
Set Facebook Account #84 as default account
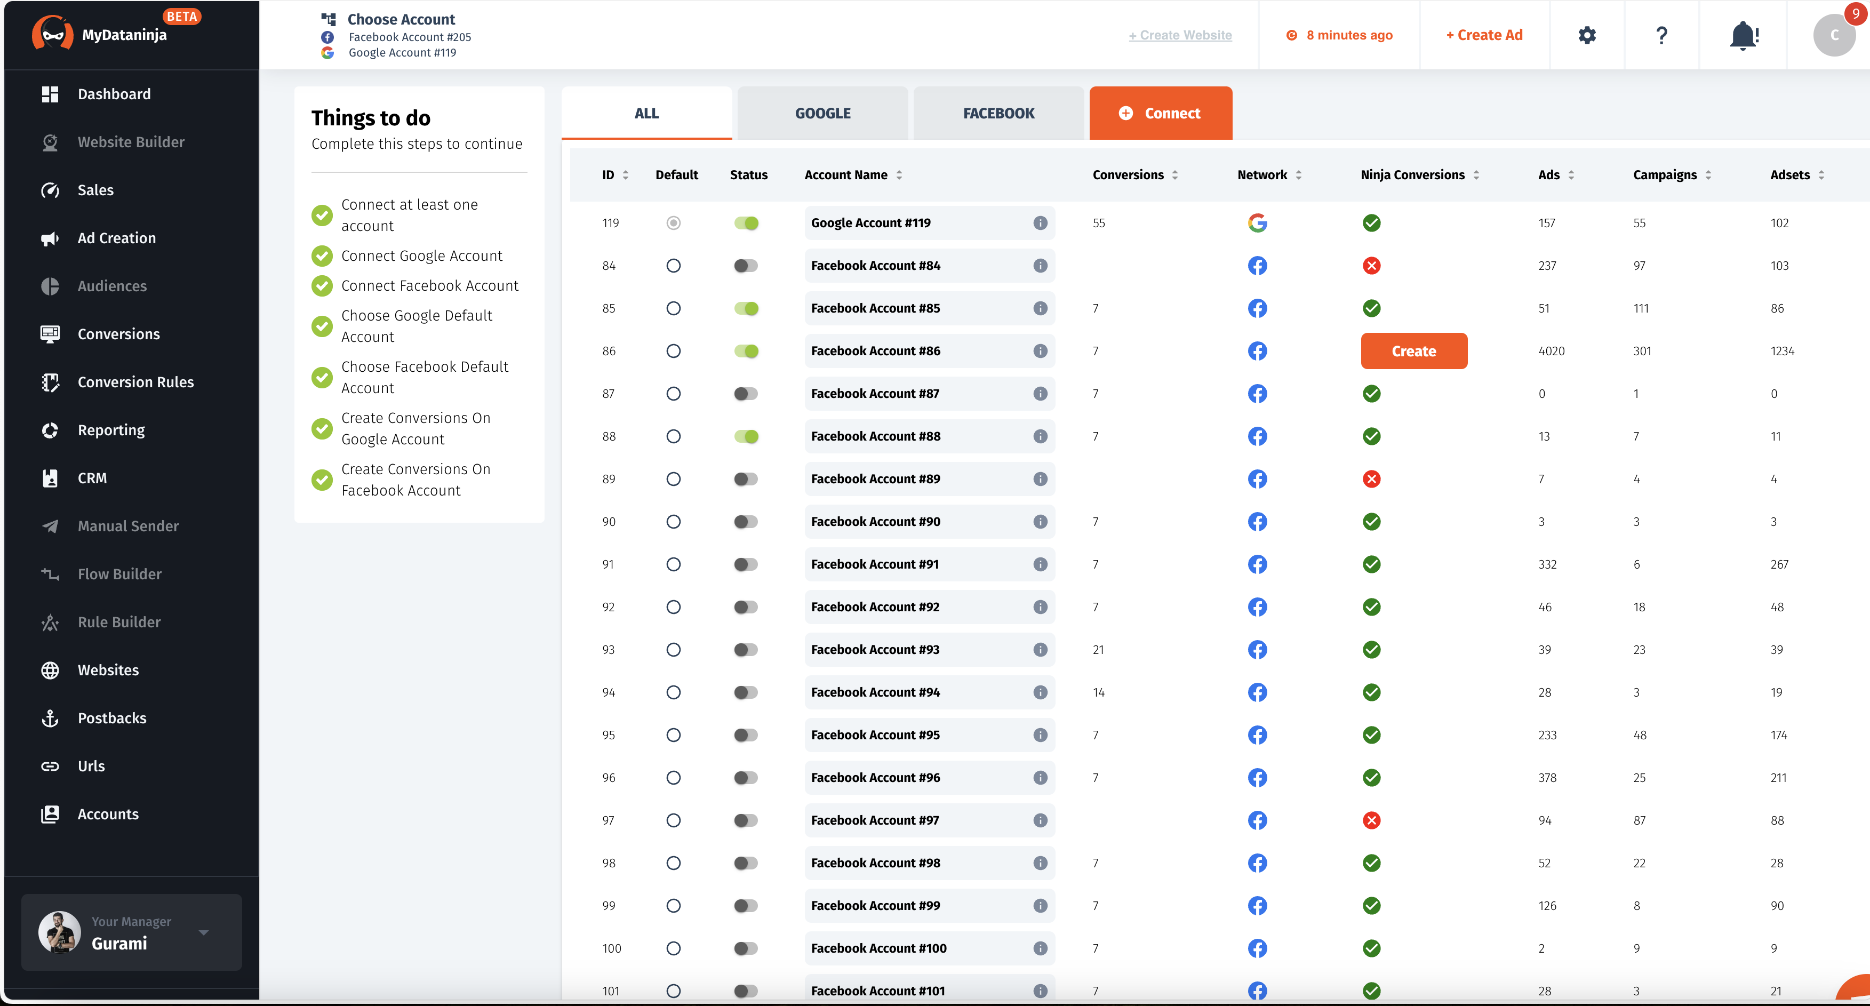tap(673, 266)
